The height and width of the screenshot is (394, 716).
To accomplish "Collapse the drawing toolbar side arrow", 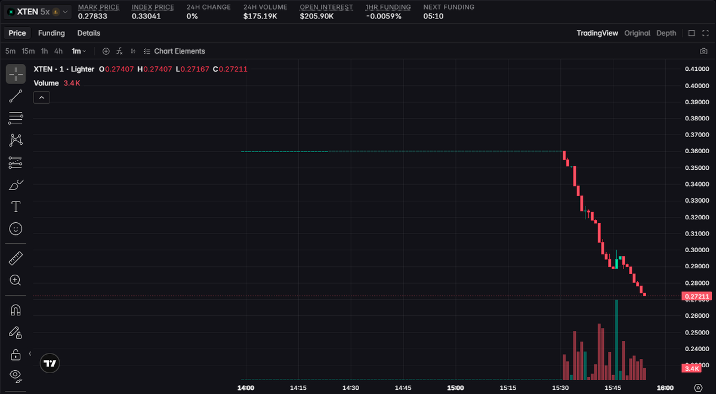I will pos(30,354).
